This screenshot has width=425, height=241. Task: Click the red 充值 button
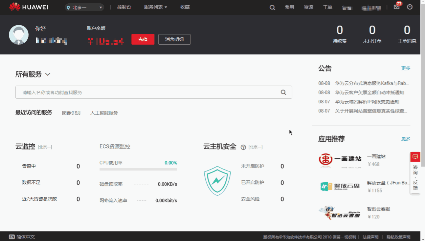[x=143, y=39]
